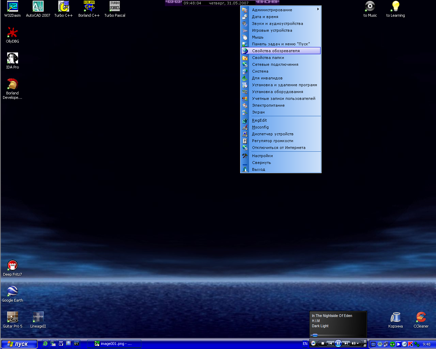Screen dimensions: 436x349
Task: Select the Google Earth shortcut
Action: [x=12, y=291]
